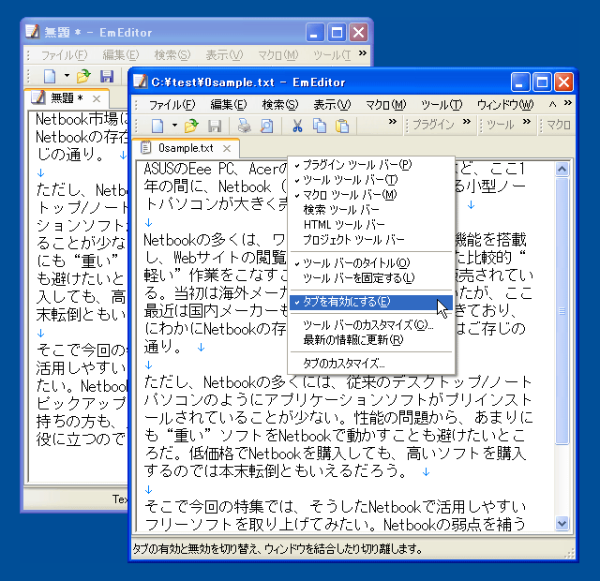Click Save icon in background 無題 window

[x=107, y=76]
